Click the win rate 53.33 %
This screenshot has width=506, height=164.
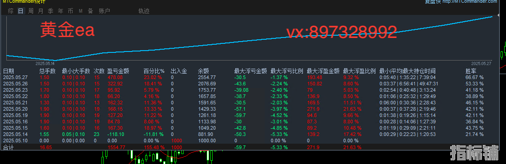(475, 84)
